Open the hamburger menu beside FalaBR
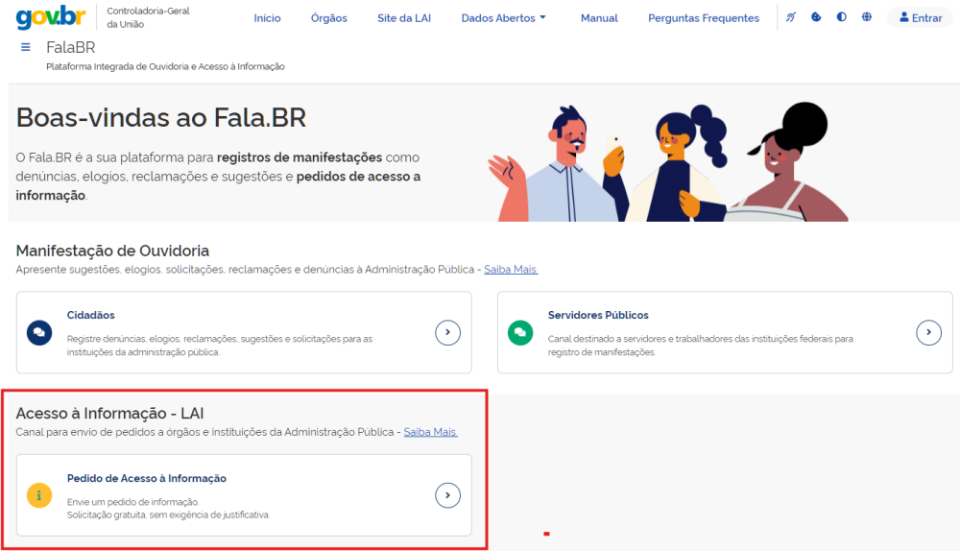Image resolution: width=960 pixels, height=551 pixels. point(26,47)
